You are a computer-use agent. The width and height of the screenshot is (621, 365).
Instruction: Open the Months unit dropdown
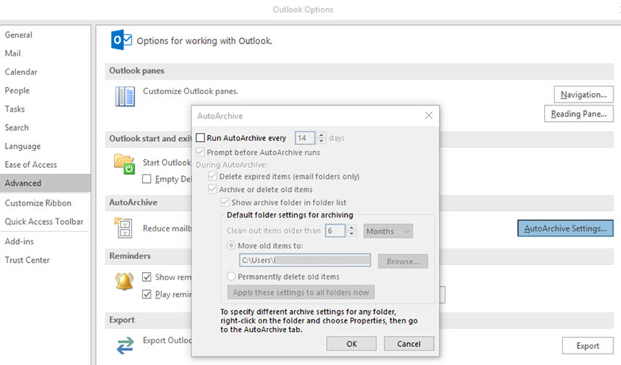coord(388,231)
